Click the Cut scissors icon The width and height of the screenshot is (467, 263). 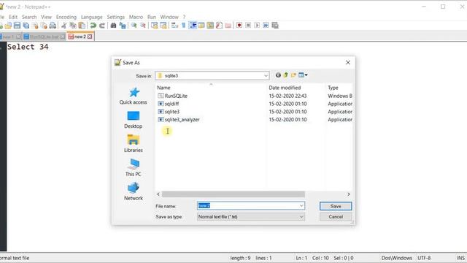pos(63,26)
